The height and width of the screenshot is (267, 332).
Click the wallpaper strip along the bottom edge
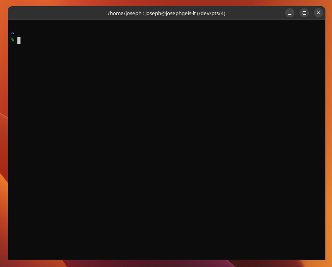click(x=166, y=264)
